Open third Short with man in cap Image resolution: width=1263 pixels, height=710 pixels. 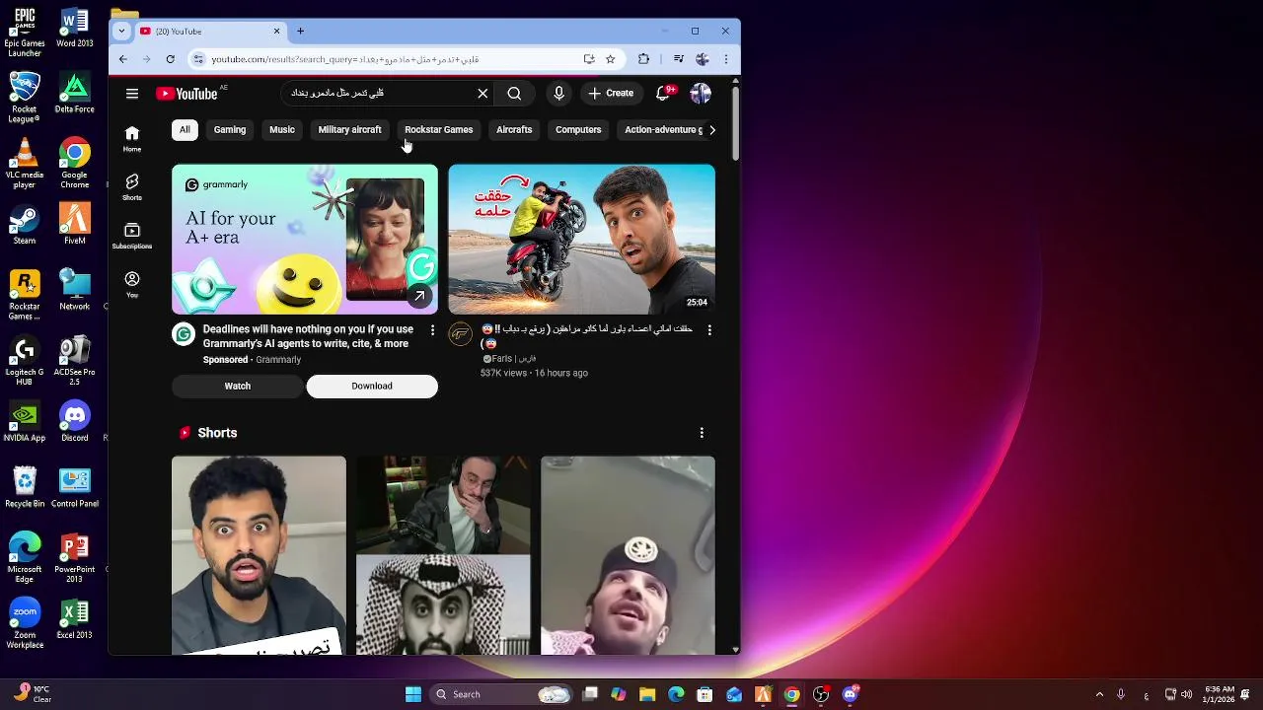point(628,554)
